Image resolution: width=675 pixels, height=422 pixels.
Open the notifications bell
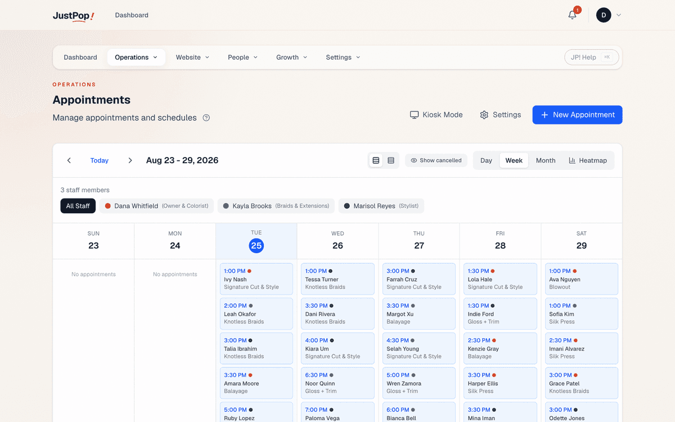(573, 15)
